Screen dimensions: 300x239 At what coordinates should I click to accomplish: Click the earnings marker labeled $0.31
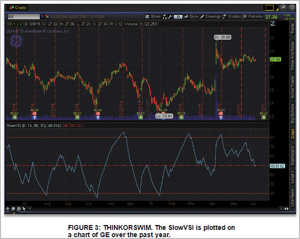[x=221, y=113]
